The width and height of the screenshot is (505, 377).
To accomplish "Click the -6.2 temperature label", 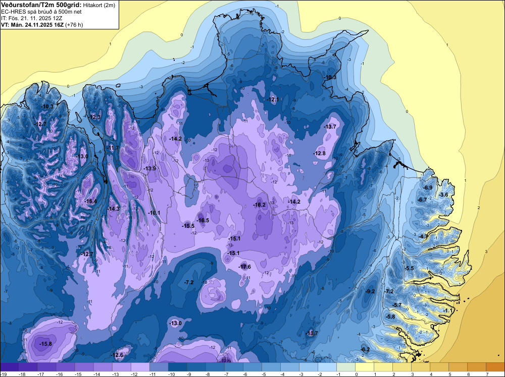I will (x=365, y=350).
